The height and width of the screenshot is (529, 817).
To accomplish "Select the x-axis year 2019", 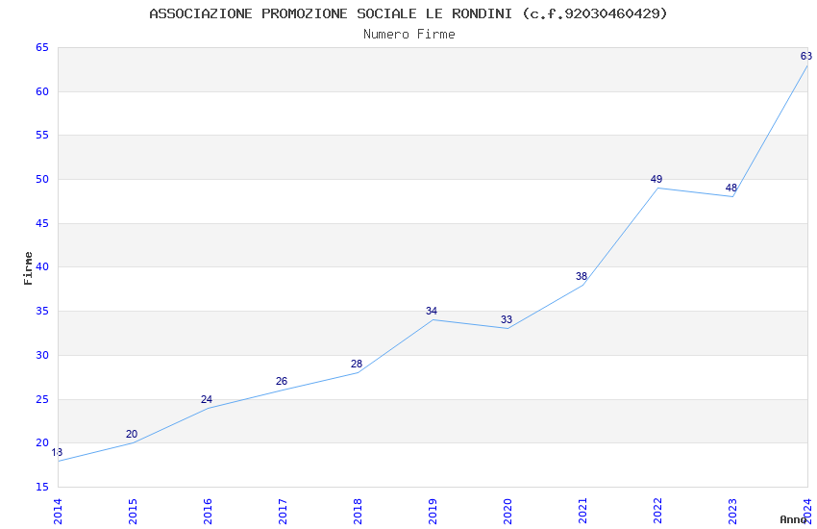I will pyautogui.click(x=433, y=512).
